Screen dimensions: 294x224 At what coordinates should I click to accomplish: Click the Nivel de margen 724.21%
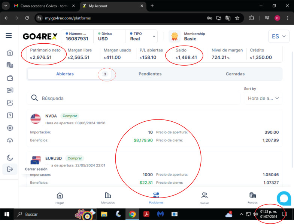(x=221, y=57)
